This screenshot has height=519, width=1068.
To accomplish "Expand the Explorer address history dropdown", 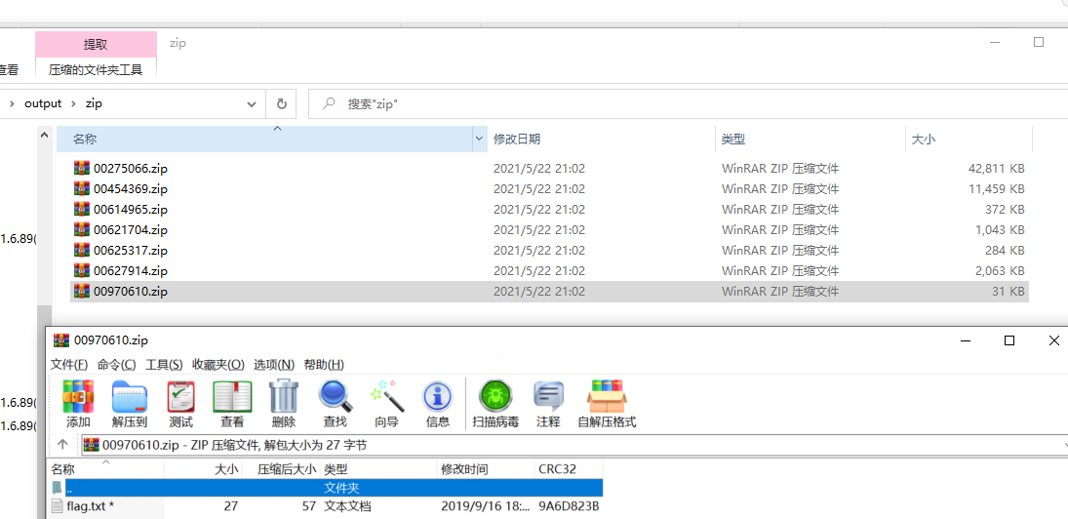I will [x=252, y=104].
